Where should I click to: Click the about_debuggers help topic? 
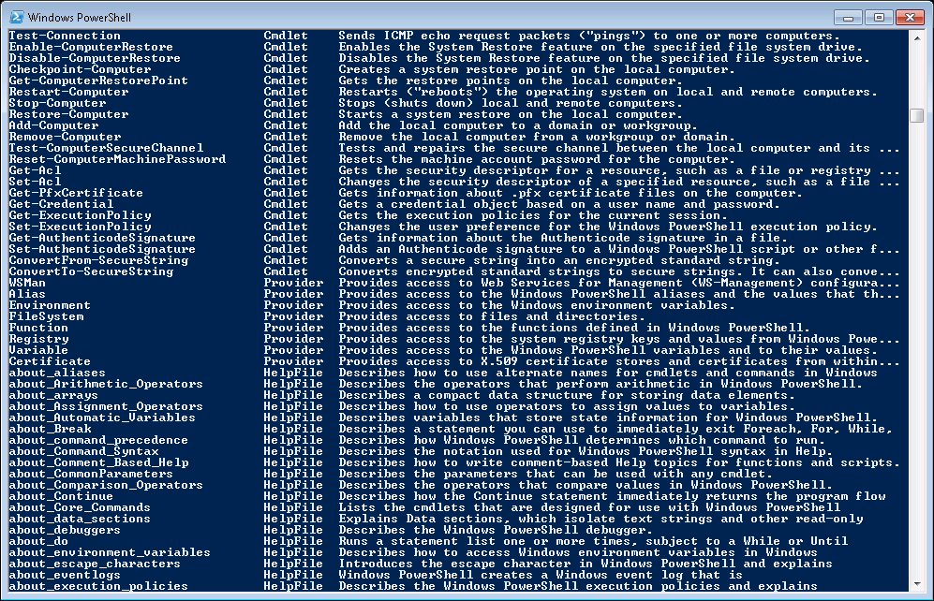coord(65,530)
